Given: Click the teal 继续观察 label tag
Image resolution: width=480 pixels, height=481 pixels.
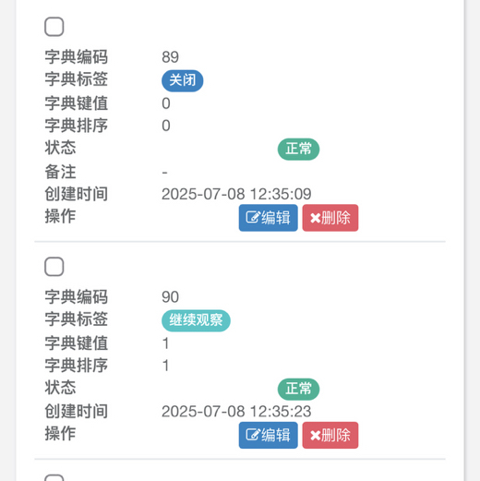Looking at the screenshot, I should (196, 320).
